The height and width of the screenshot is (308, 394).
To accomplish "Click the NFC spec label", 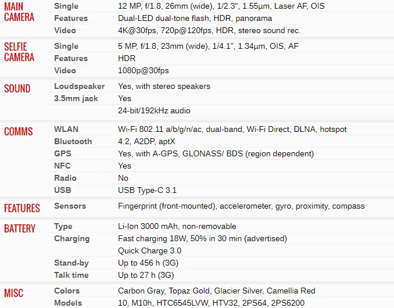I will click(63, 166).
